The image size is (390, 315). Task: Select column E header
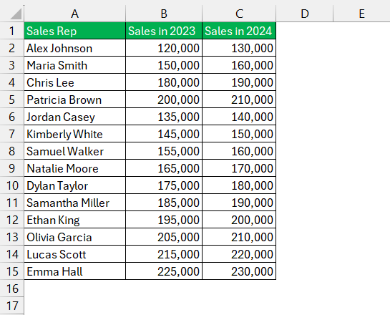coord(361,14)
